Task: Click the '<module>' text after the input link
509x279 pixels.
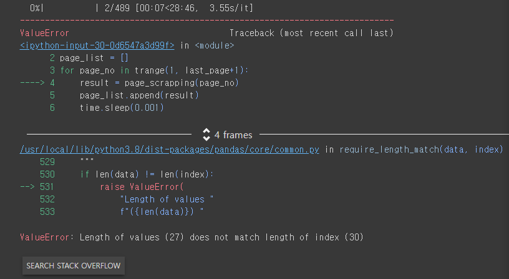Action: click(x=214, y=45)
